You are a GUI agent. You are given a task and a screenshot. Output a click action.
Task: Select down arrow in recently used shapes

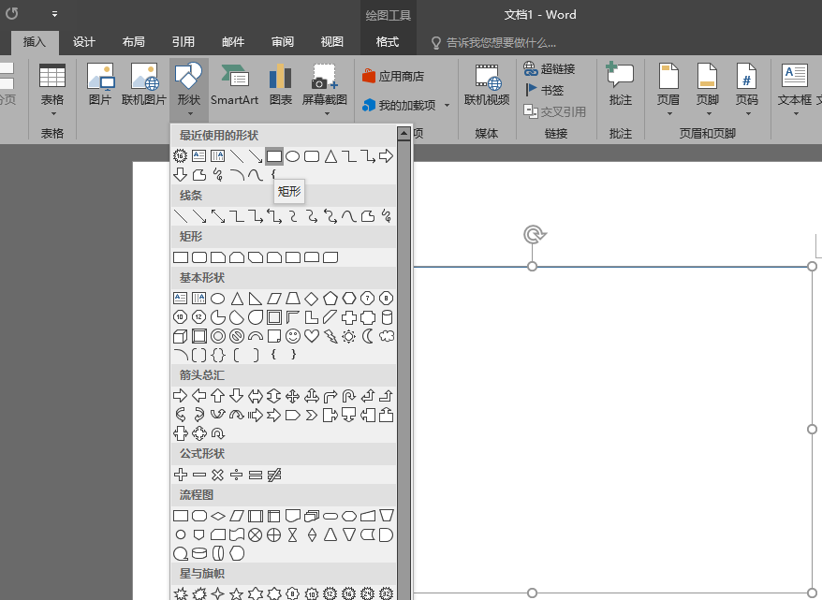[181, 174]
